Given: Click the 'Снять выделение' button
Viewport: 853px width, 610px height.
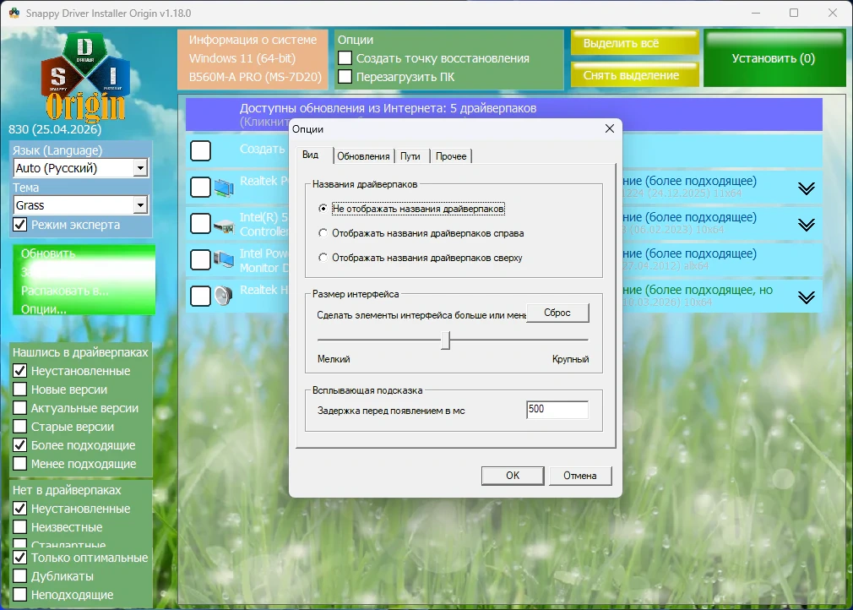Looking at the screenshot, I should coord(635,74).
